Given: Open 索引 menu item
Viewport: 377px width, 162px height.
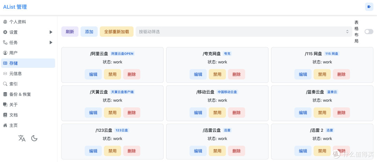Looking at the screenshot, I should pyautogui.click(x=28, y=84).
